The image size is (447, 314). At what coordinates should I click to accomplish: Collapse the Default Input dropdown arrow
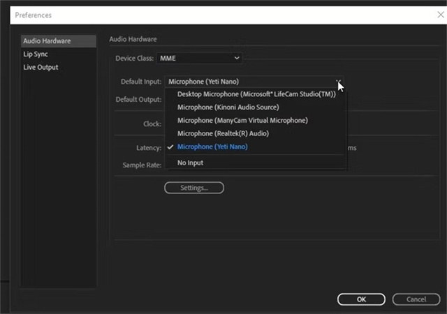tap(338, 82)
